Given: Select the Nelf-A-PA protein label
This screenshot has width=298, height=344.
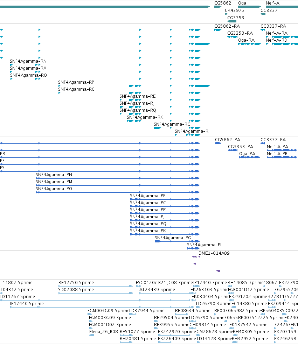Looking at the screenshot, I should point(277,147).
